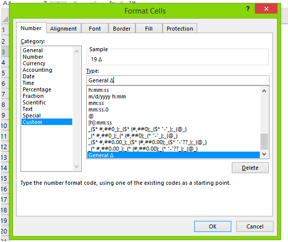Viewport: 288px width, 242px height.
Task: Go to the Border tab
Action: [x=122, y=29]
